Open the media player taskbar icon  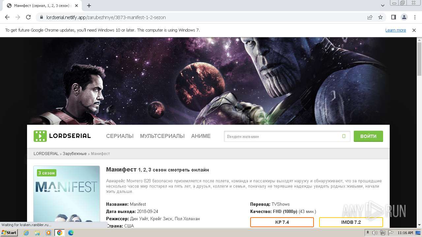coord(48,233)
